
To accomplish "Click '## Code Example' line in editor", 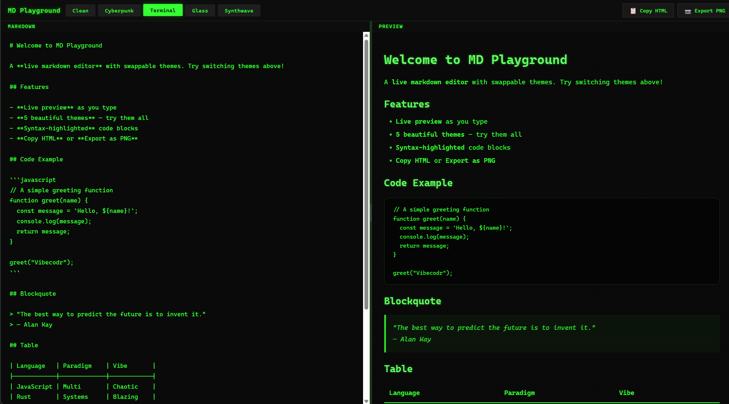I will [36, 159].
